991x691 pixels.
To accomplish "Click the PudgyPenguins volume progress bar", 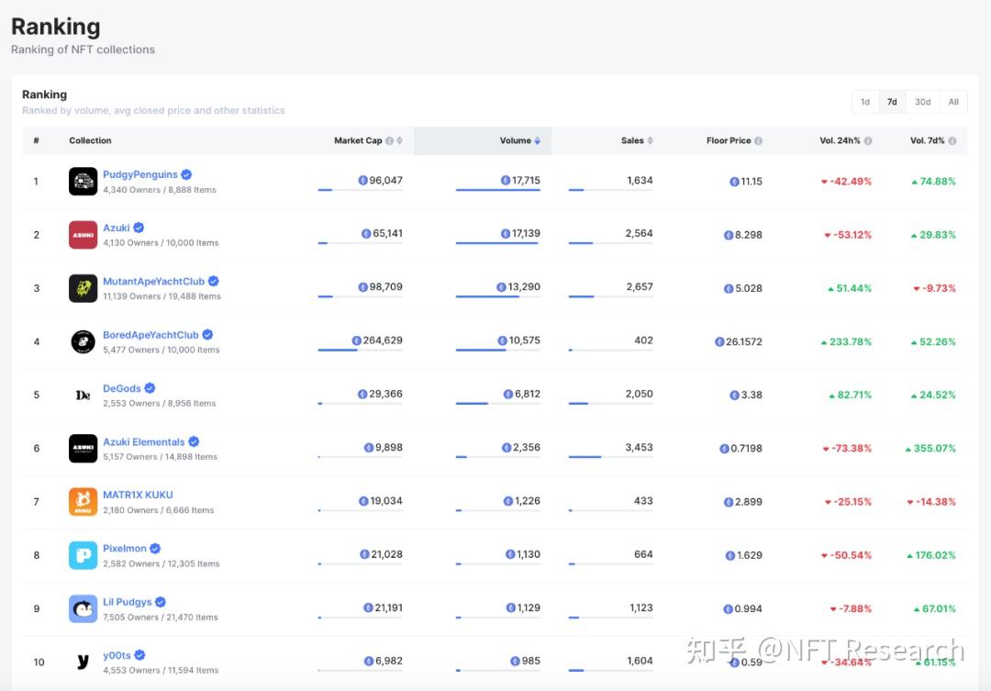I will [498, 190].
